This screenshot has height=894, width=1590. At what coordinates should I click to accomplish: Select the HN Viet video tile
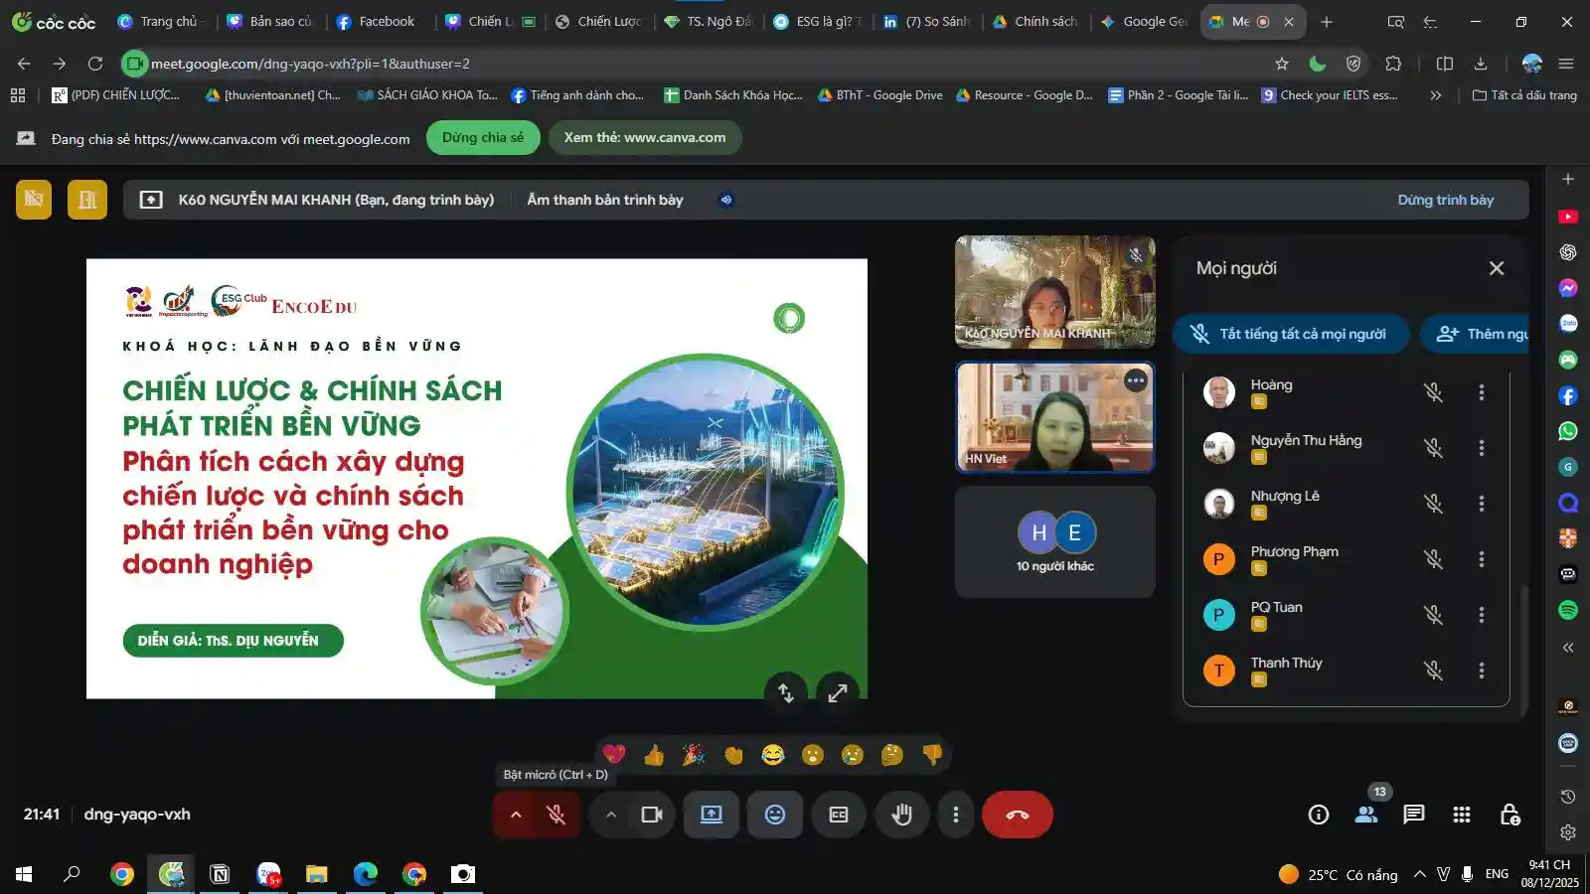1054,417
